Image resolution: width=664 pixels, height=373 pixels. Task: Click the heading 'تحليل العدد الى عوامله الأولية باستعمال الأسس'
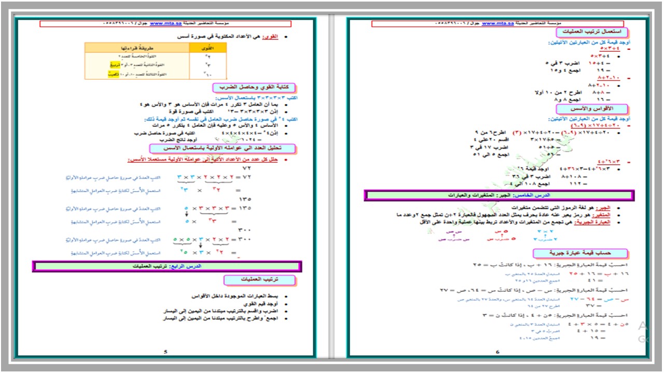(x=223, y=148)
